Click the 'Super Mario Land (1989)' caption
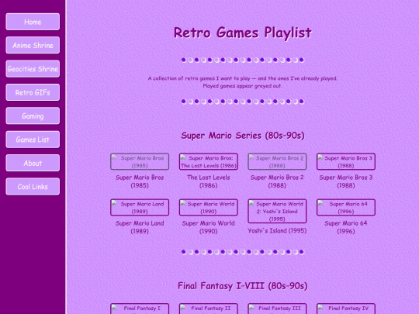The image size is (419, 314). click(x=140, y=227)
